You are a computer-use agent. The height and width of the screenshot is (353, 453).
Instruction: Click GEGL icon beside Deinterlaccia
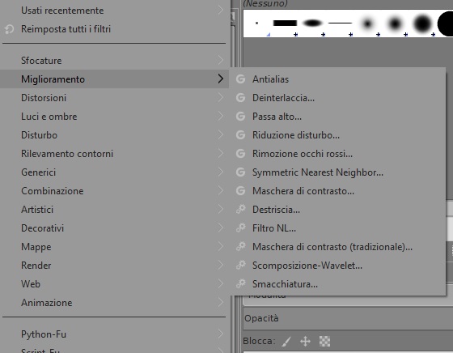[241, 98]
